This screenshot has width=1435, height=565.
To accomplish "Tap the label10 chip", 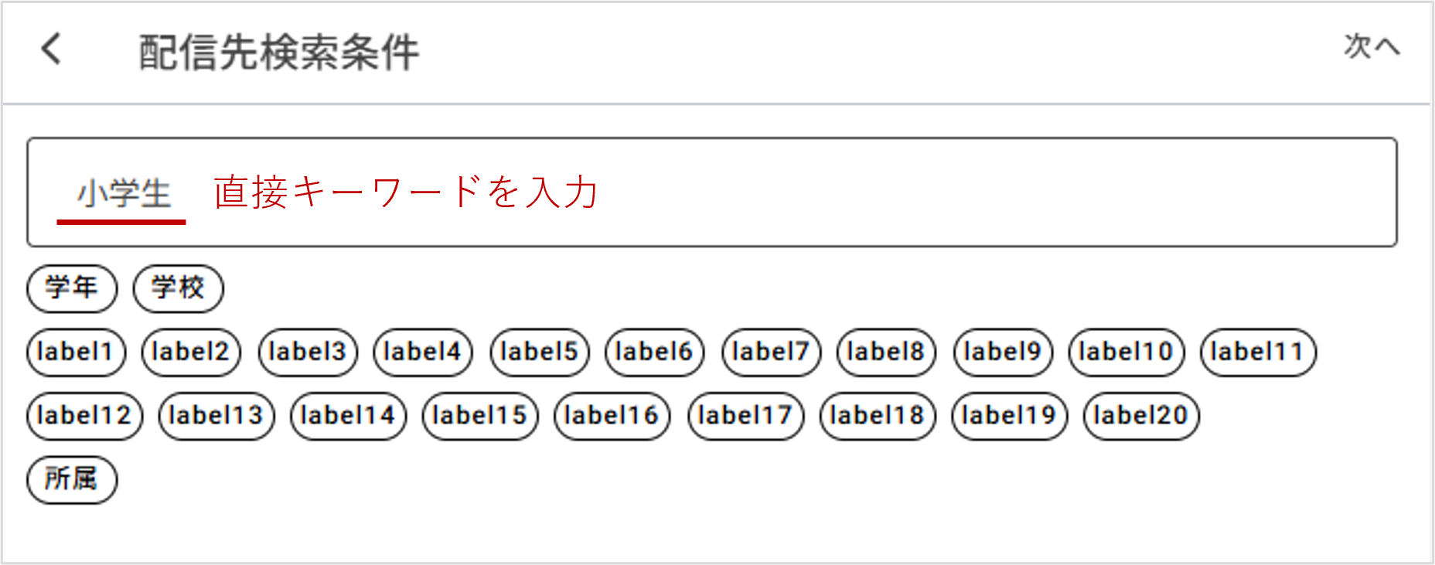I will [1126, 352].
